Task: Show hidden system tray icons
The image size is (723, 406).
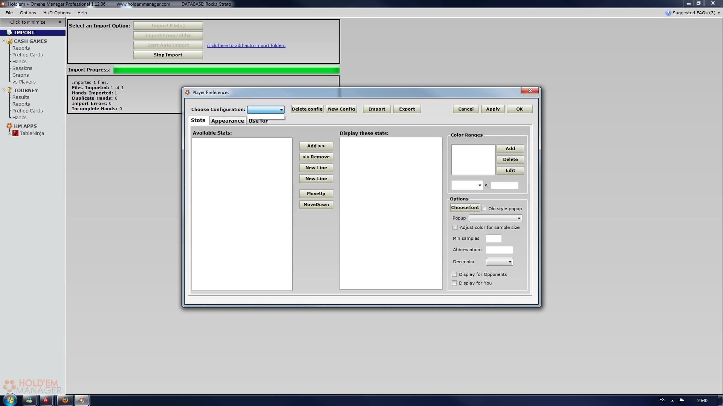Action: 672,401
